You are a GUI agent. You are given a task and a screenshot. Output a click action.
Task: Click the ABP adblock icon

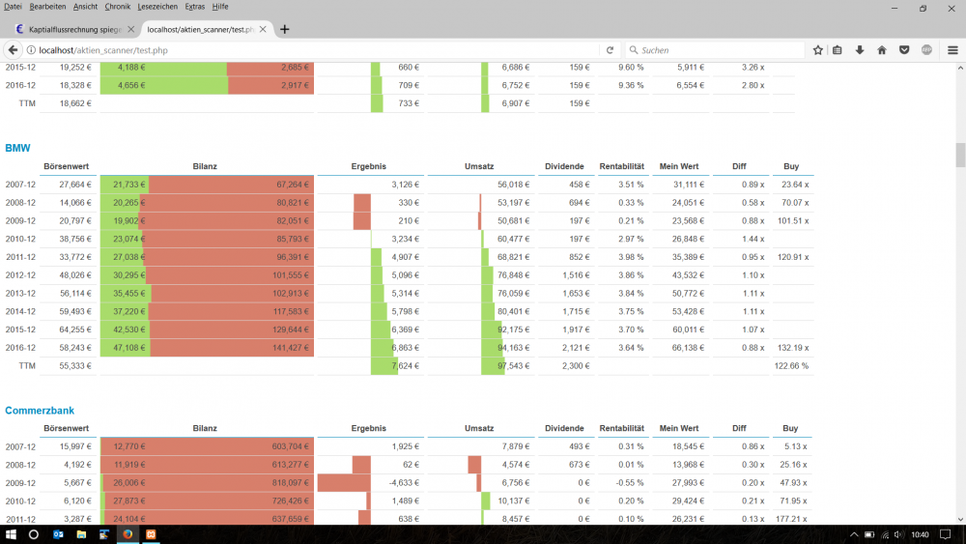click(926, 50)
